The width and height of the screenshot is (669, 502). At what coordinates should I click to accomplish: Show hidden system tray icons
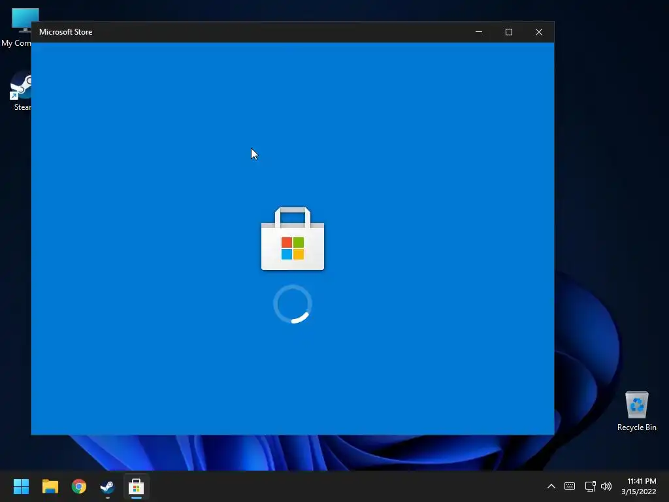pyautogui.click(x=551, y=486)
